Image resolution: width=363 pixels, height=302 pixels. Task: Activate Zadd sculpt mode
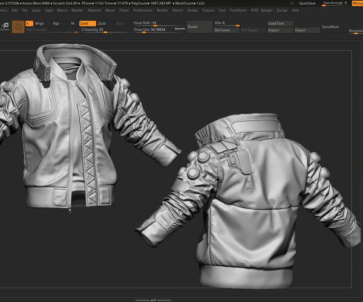(87, 23)
